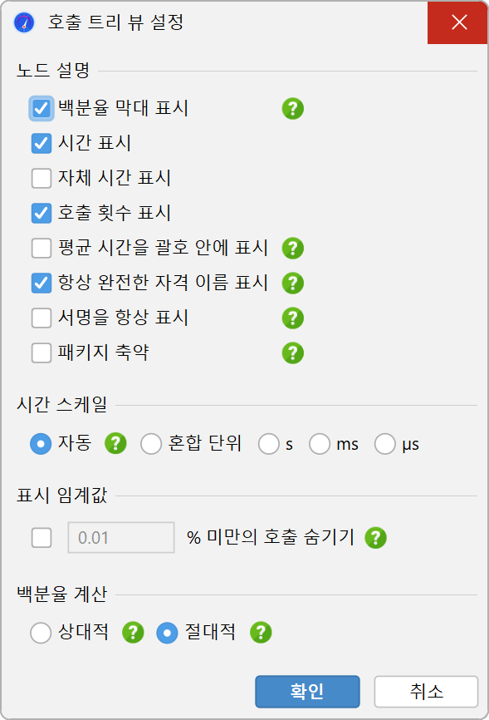Disable 호출 횟수 표시 checkbox
Viewport: 489px width, 720px height.
[x=42, y=213]
